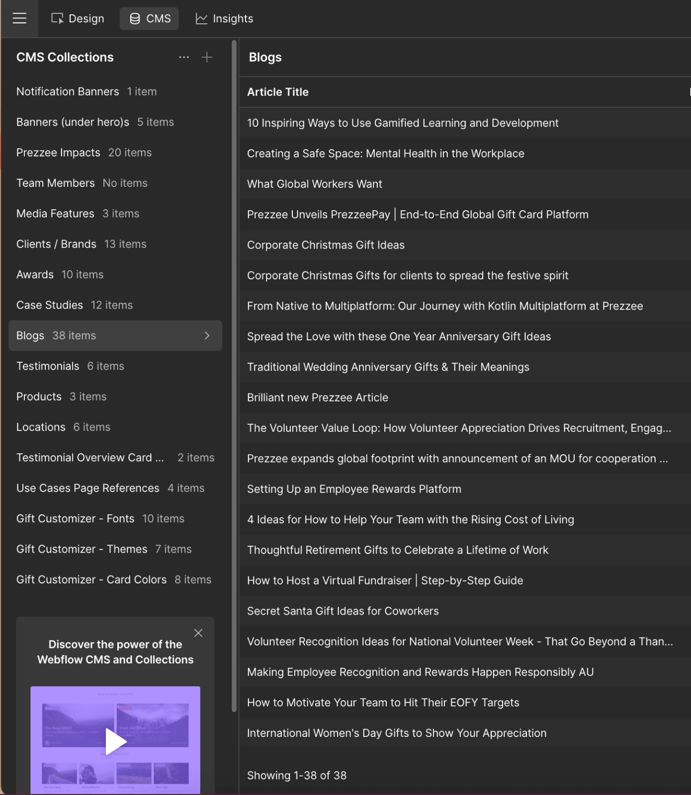Open 'Corporate Christmas Gifts for clients' article

click(x=465, y=276)
